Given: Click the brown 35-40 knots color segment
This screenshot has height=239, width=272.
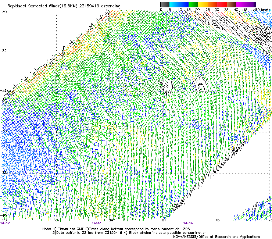Looking at the screenshot, I should click(x=232, y=4).
